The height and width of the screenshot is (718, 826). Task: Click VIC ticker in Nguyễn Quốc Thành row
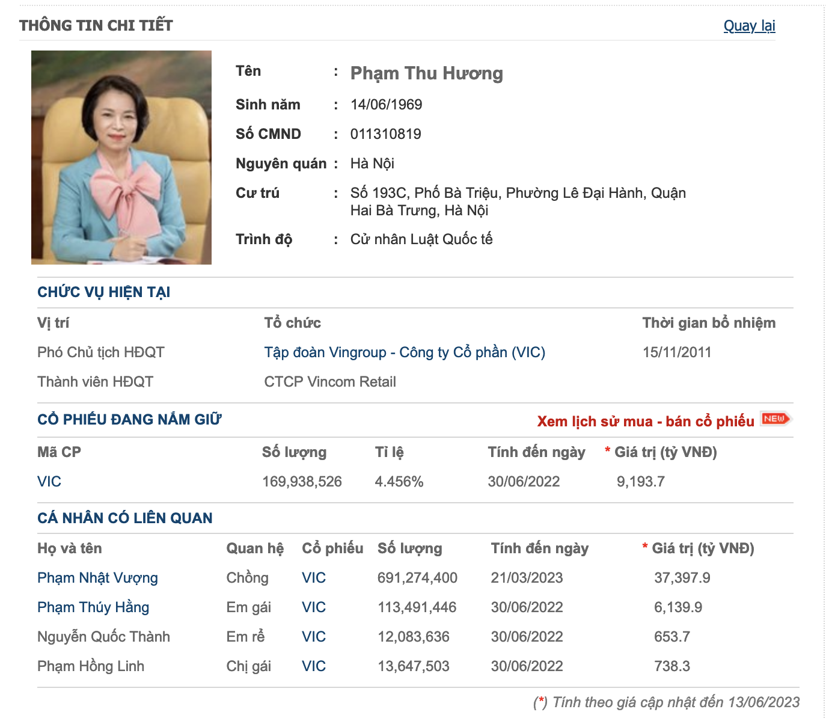click(314, 637)
